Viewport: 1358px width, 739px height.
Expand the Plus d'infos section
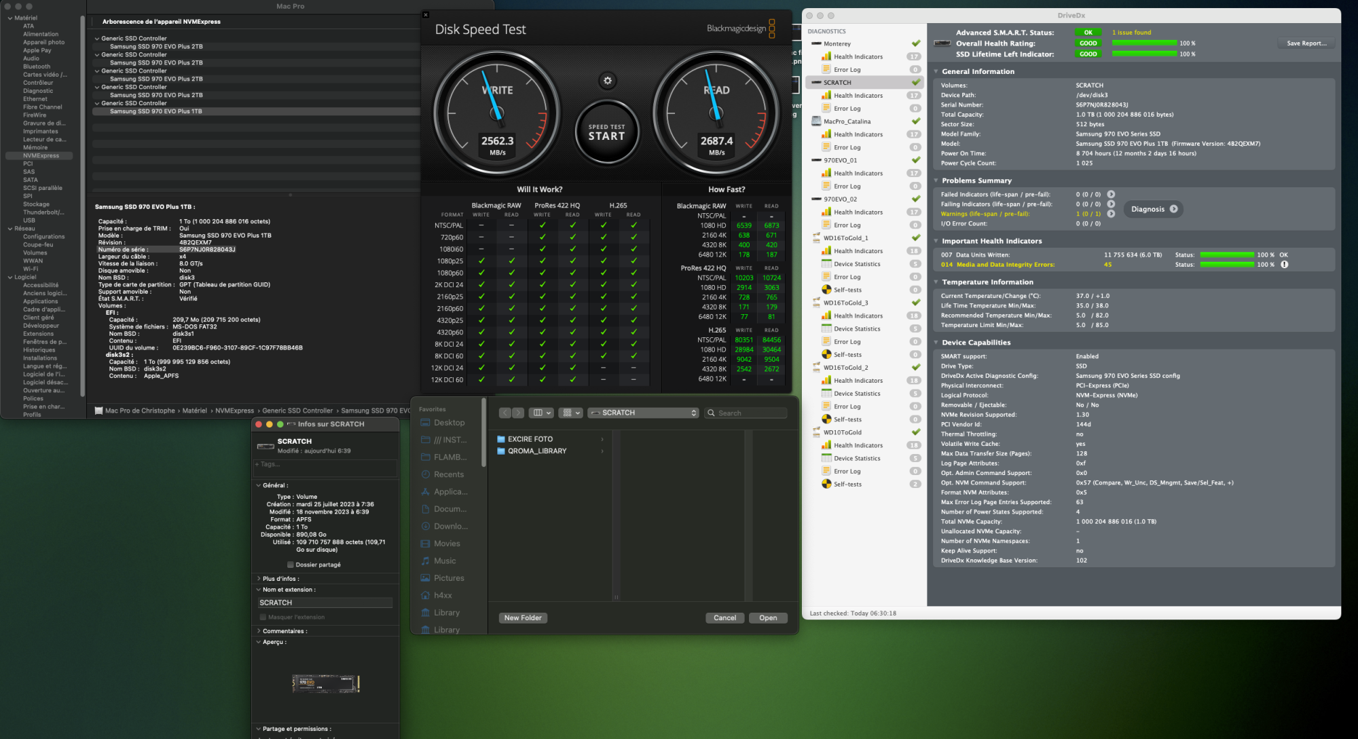pyautogui.click(x=259, y=579)
